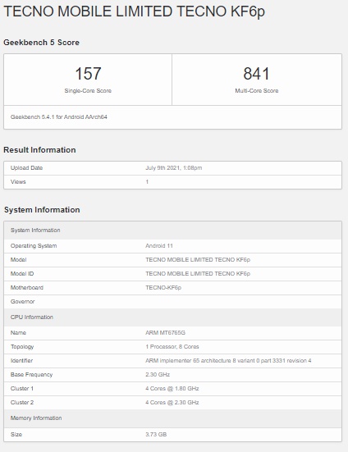Click the Identifier label

pyautogui.click(x=21, y=361)
